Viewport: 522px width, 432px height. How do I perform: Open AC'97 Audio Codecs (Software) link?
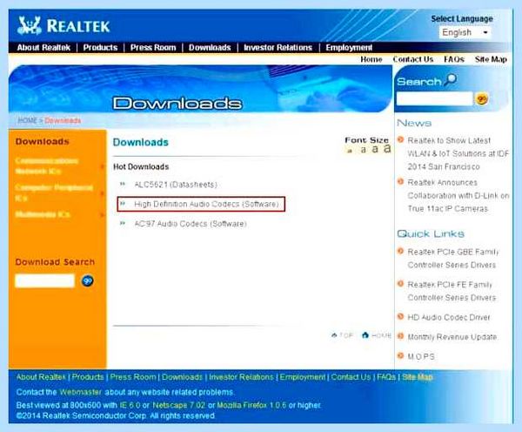[191, 224]
